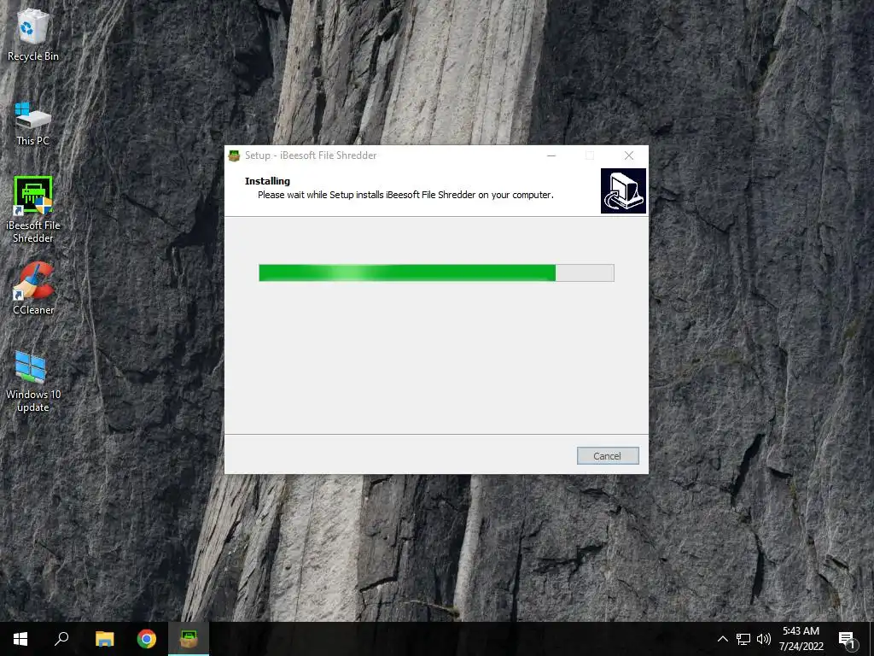874x656 pixels.
Task: Click the green installation progress bar
Action: (436, 272)
